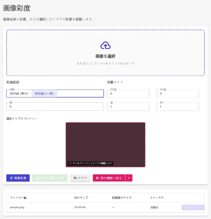This screenshot has height=219, width=211.
Task: Run the 画像彩度 blue button
Action: [x=18, y=178]
